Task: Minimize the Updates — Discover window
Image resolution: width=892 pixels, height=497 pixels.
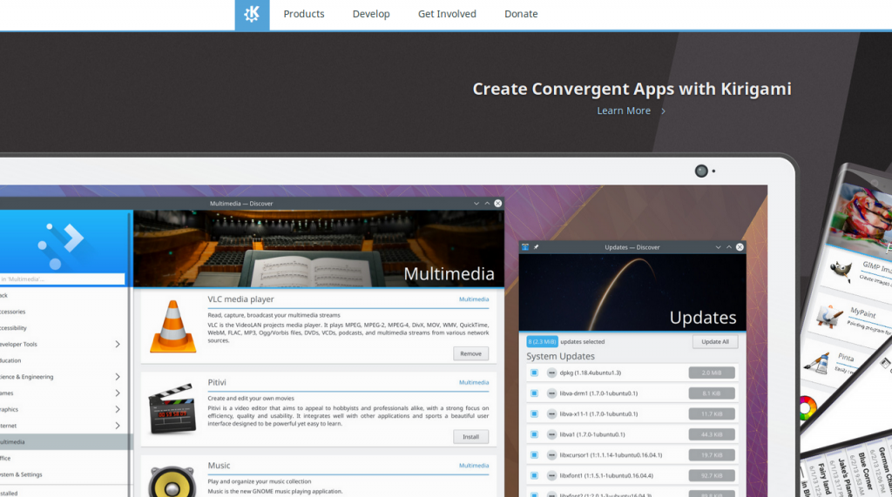Action: (718, 247)
